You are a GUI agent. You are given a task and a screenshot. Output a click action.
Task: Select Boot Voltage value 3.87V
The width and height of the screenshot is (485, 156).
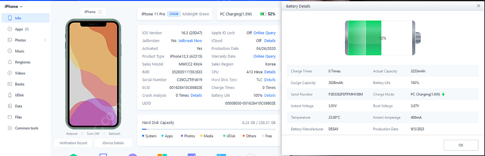click(415, 106)
